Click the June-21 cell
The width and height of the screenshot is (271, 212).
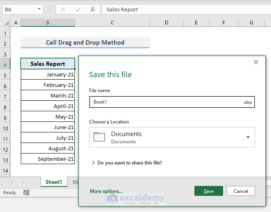[x=48, y=127]
